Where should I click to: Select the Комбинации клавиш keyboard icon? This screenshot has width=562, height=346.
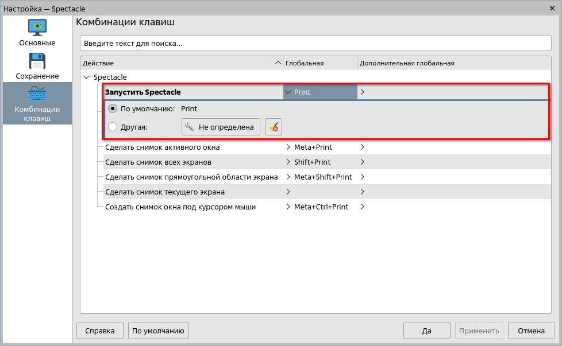[37, 94]
